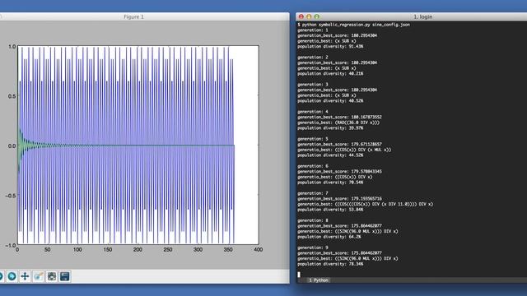Click the '(RAD((36.0 DIV x)))' best line
527x296 pixels.
pyautogui.click(x=338, y=123)
